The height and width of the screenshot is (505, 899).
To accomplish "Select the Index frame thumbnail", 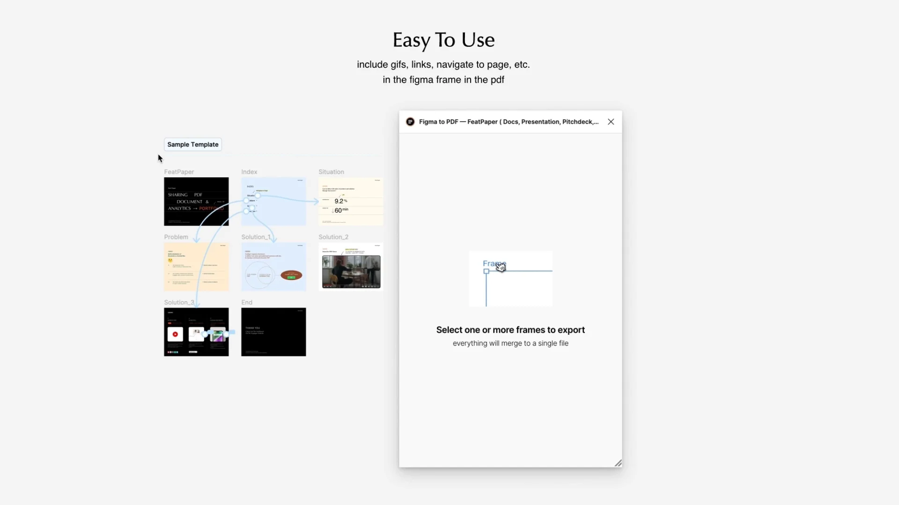I will coord(273,202).
